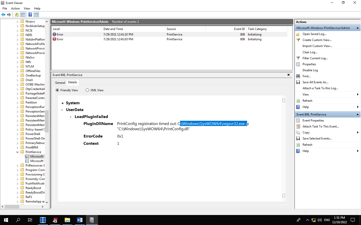Click the Forward arrow toolbar icon
361x225 pixels.
click(x=9, y=15)
